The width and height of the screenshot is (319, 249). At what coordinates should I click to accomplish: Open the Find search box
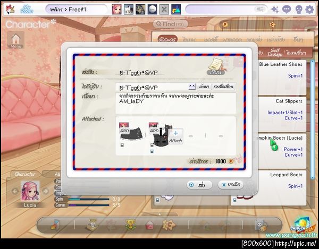[170, 24]
